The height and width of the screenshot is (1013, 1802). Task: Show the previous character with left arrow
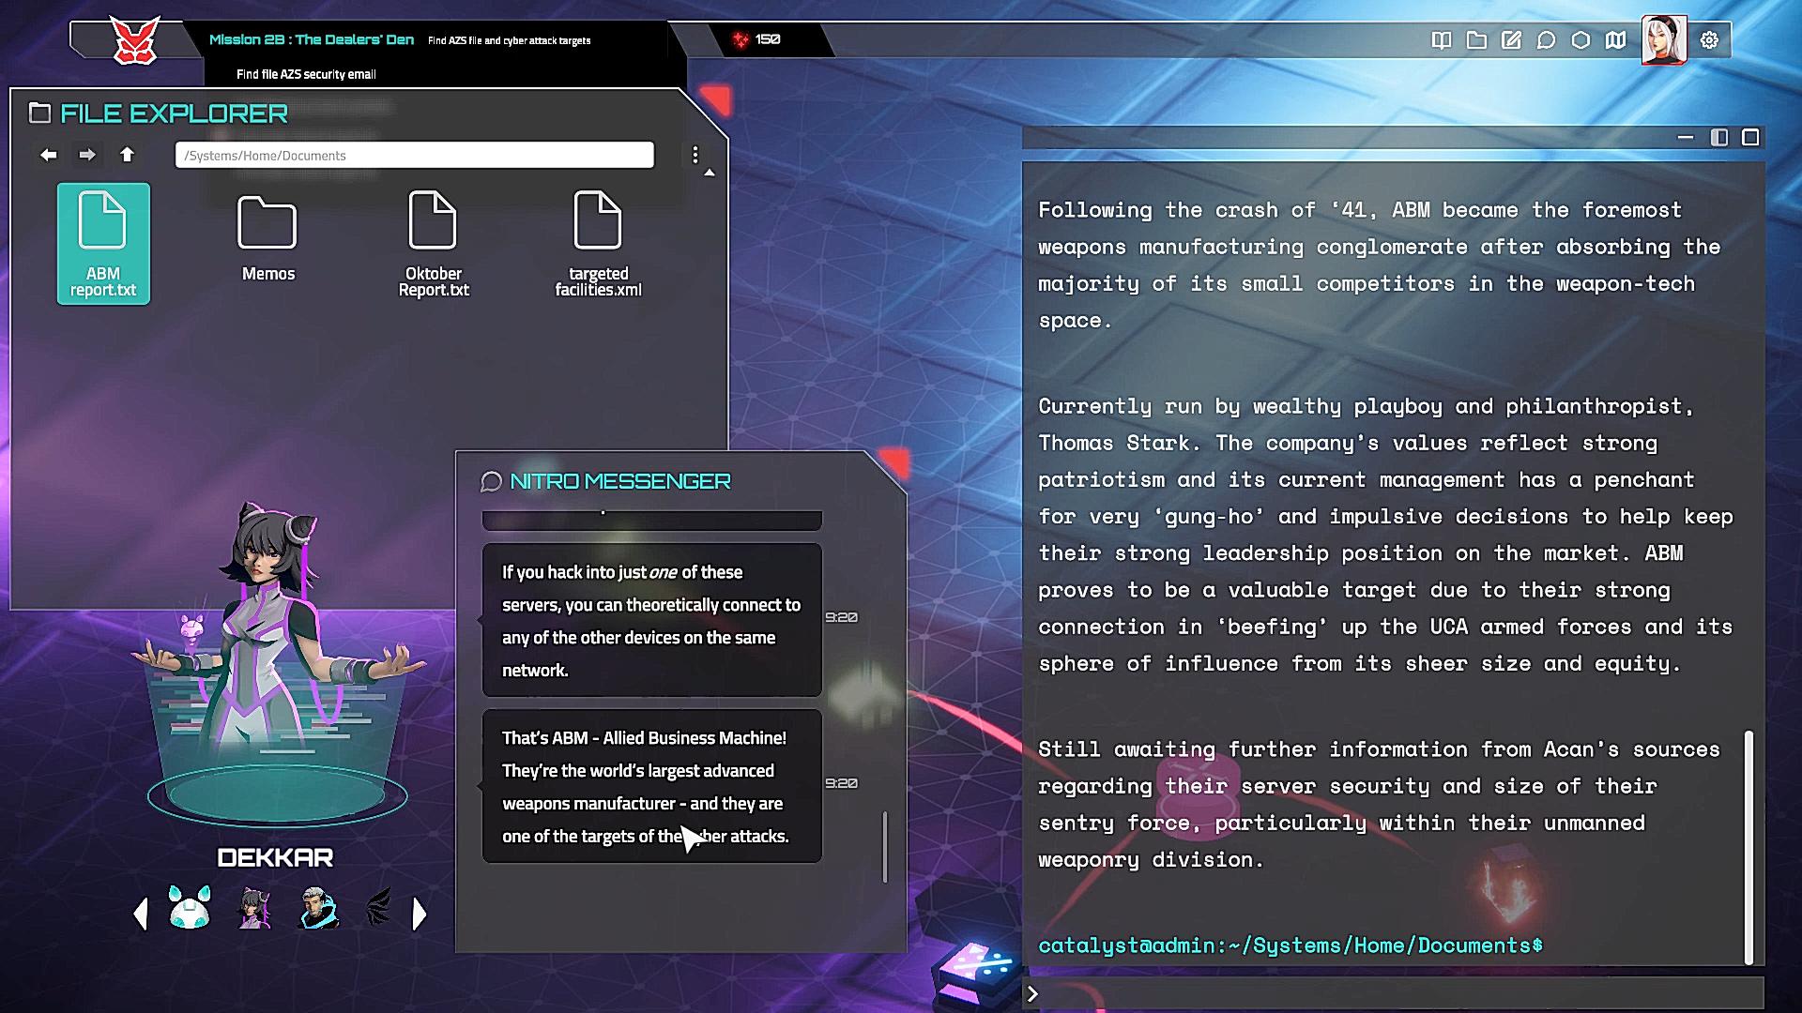tap(141, 914)
